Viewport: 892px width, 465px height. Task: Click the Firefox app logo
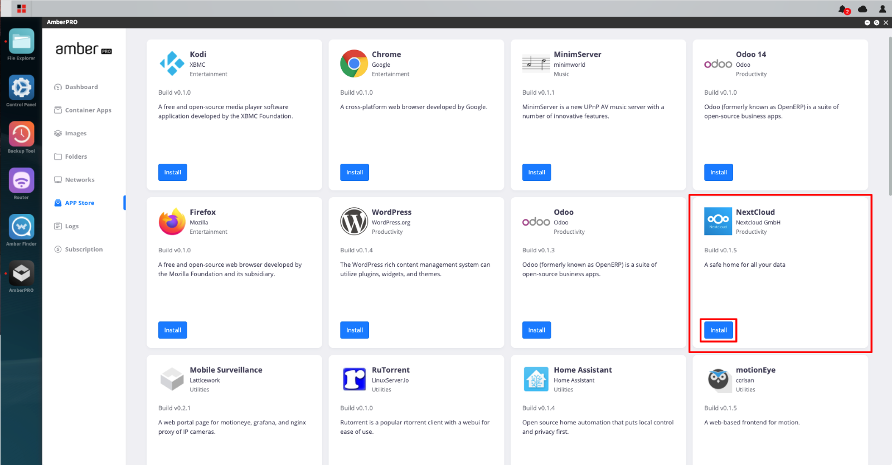pyautogui.click(x=172, y=222)
